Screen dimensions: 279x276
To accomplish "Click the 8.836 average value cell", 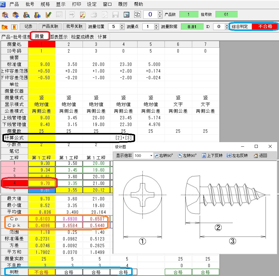I will pyautogui.click(x=42, y=212).
